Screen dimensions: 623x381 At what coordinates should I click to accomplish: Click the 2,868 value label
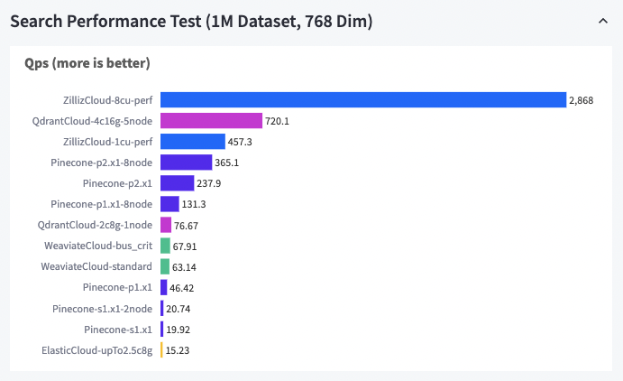[x=582, y=100]
